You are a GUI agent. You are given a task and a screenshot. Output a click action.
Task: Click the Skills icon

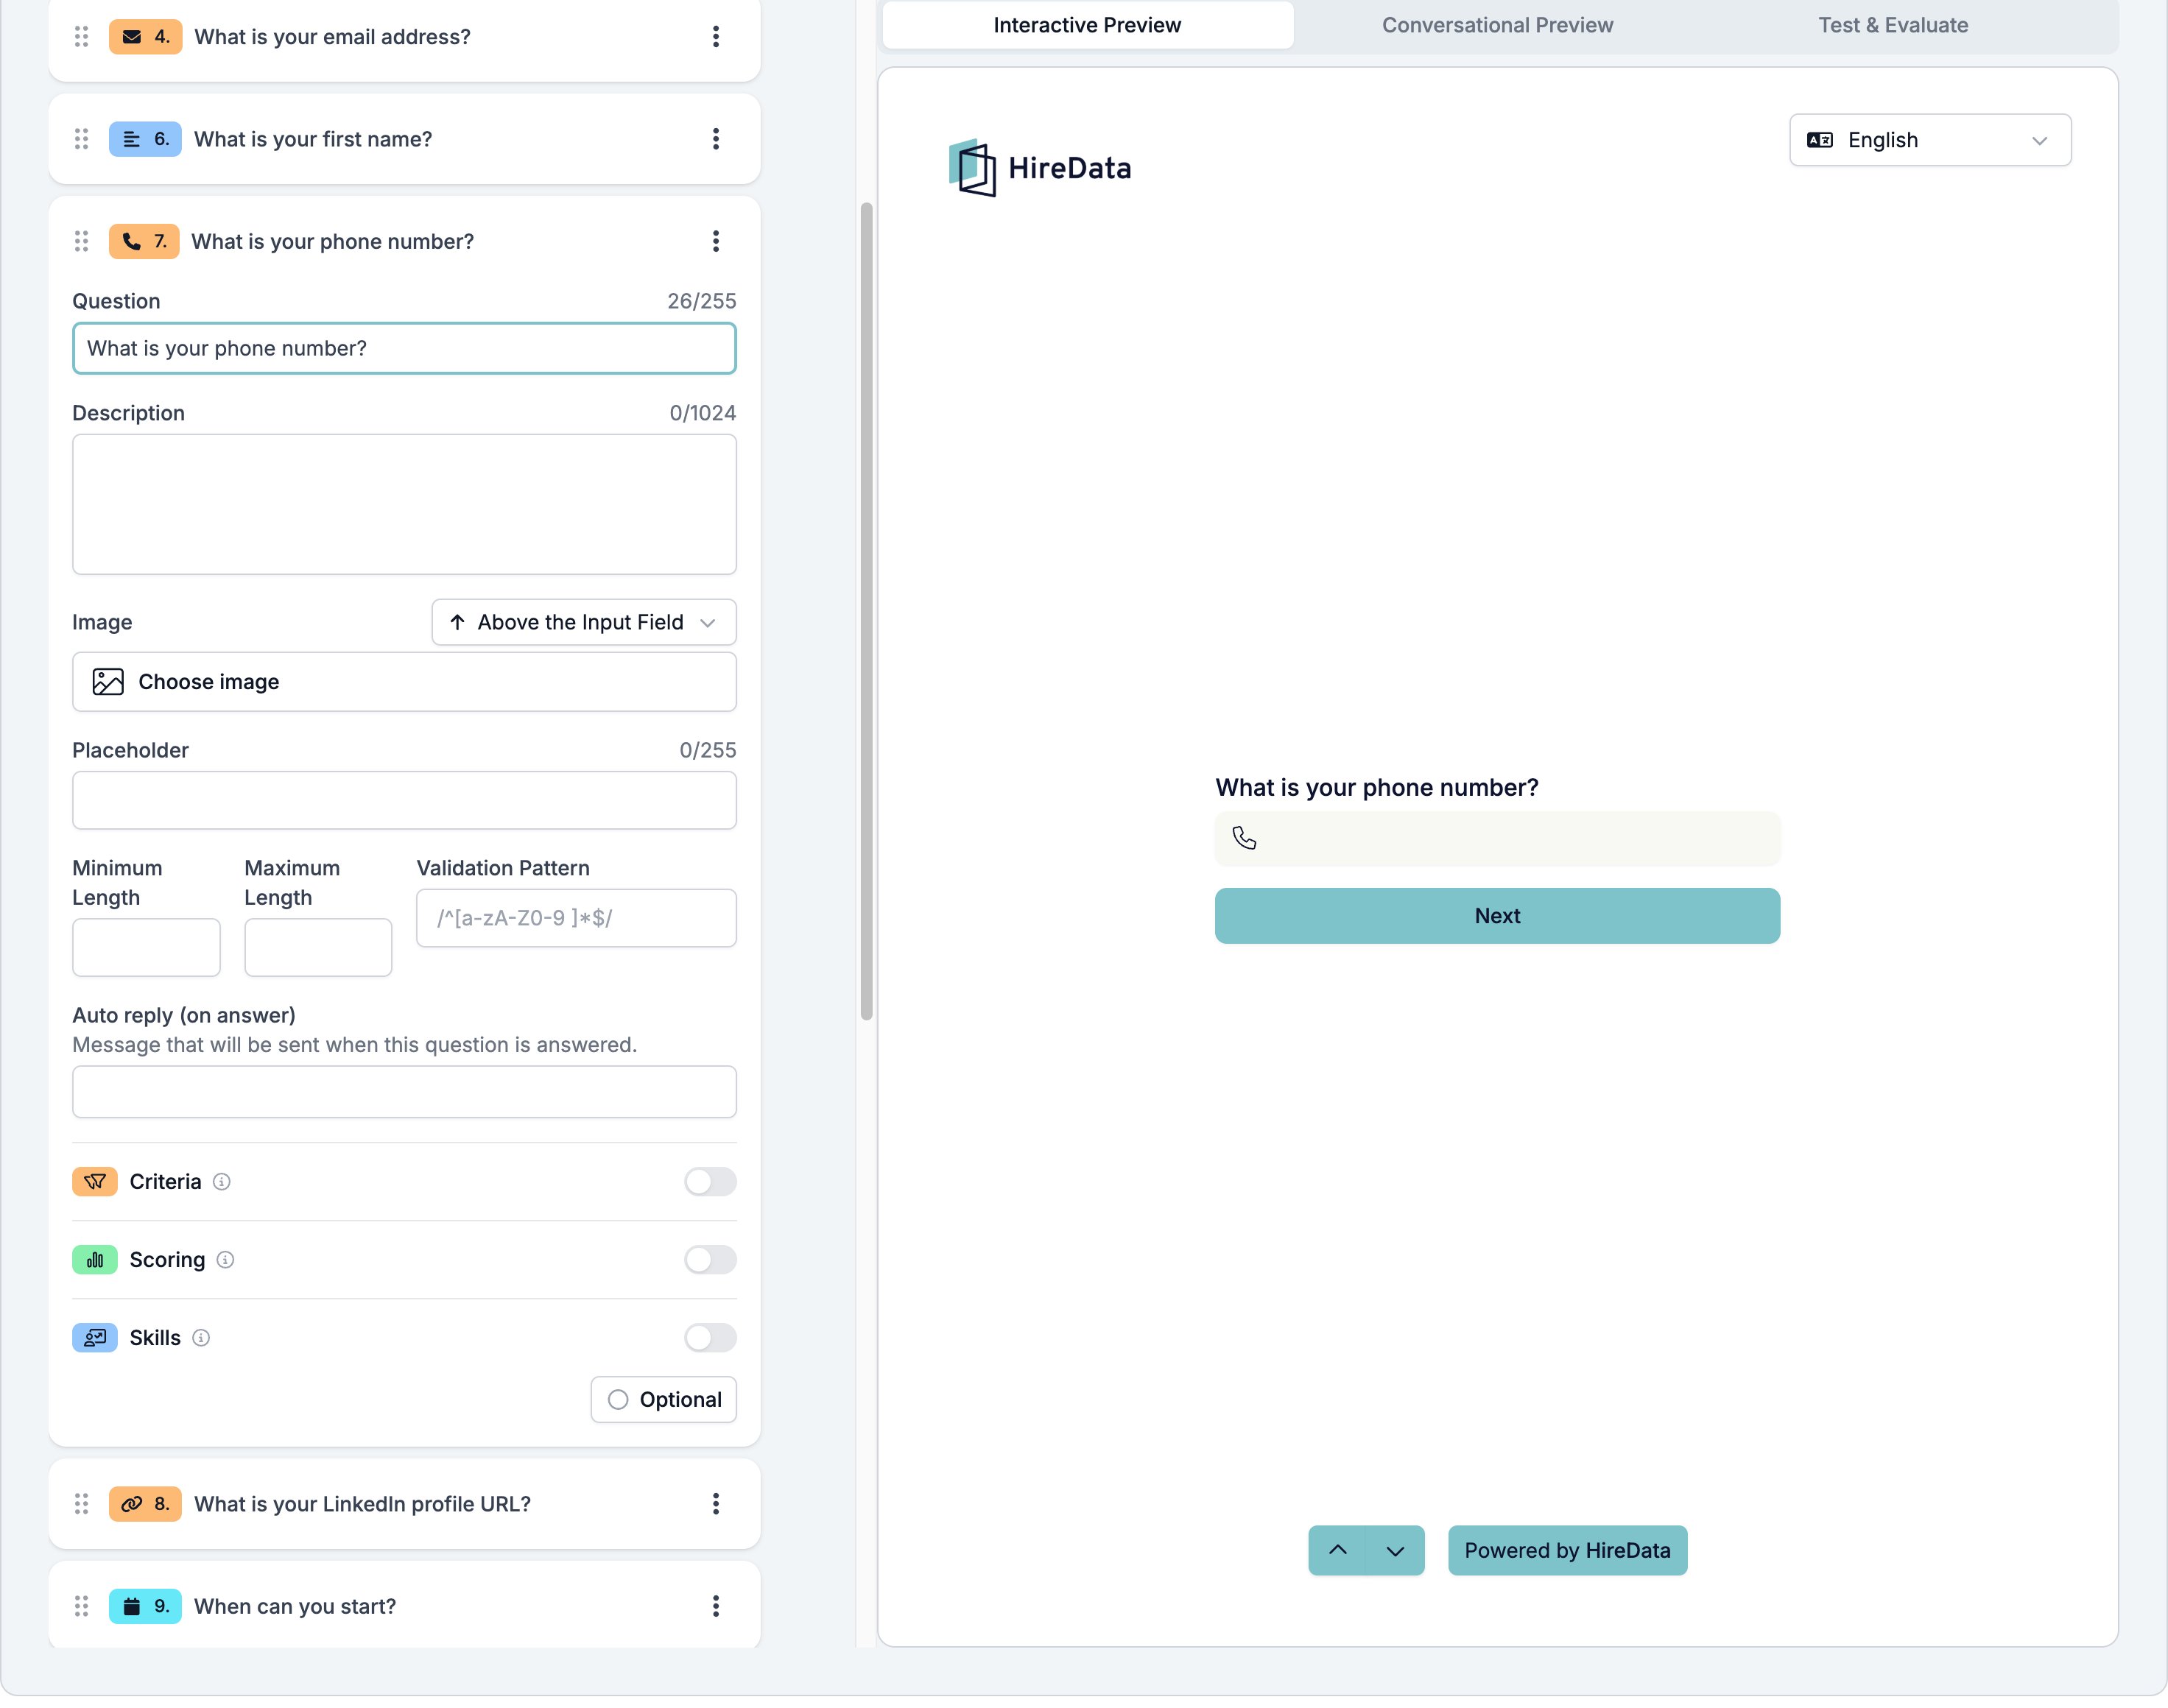95,1338
